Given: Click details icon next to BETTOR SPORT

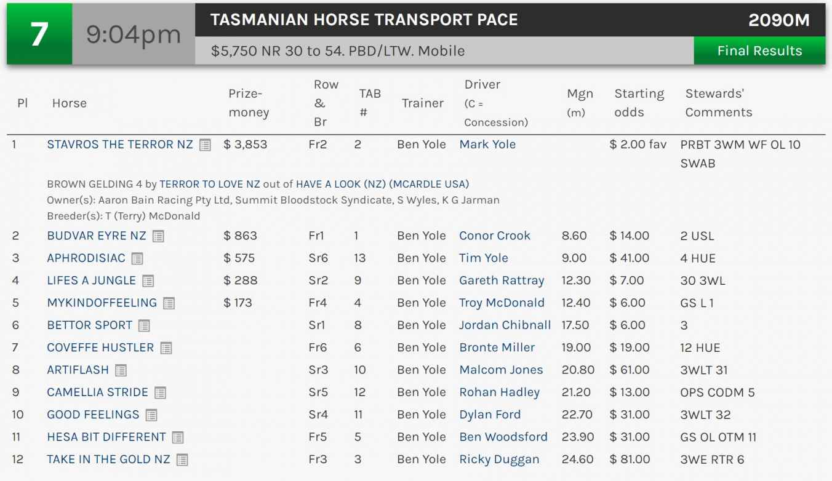Looking at the screenshot, I should (144, 325).
